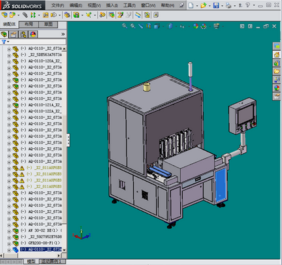Open the ConfigurationManager tab icon

pos(23,34)
